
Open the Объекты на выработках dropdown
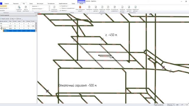coord(67,8)
